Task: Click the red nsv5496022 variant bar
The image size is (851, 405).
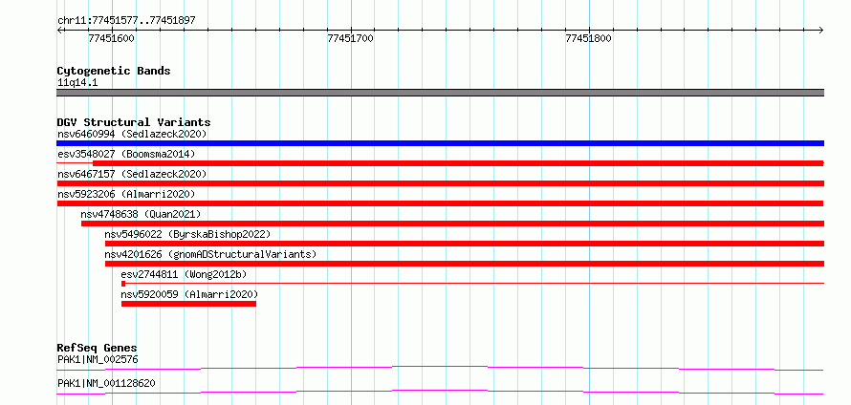Action: tap(465, 244)
